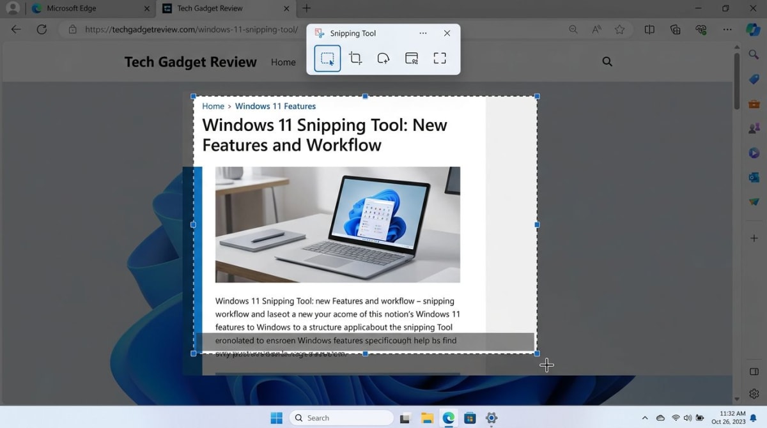The height and width of the screenshot is (428, 767).
Task: Open Collections in Edge toolbar
Action: (675, 29)
